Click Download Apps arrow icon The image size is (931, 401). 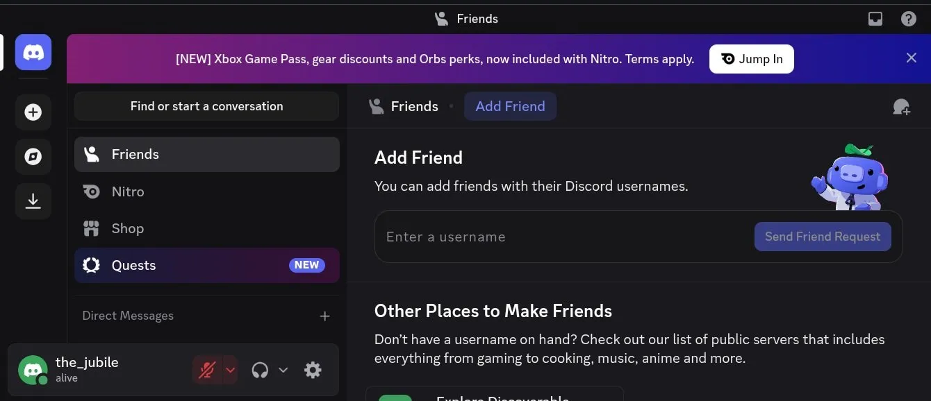coord(33,201)
